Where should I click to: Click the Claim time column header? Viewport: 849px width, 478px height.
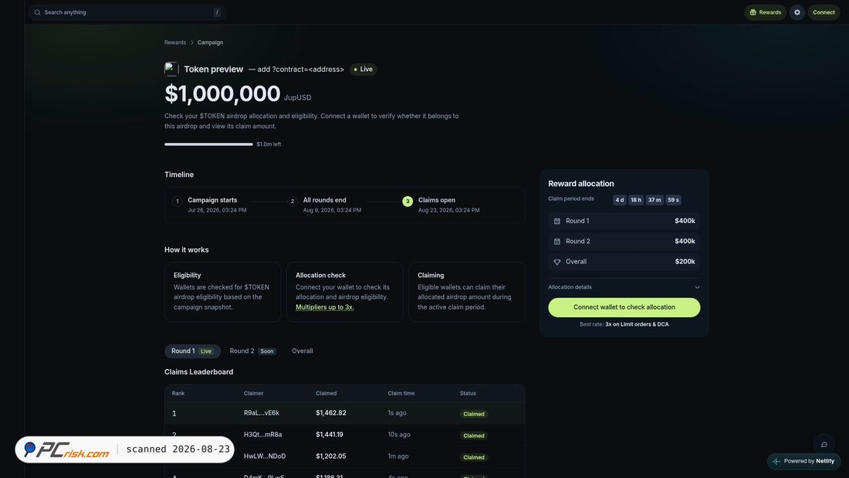(x=401, y=394)
